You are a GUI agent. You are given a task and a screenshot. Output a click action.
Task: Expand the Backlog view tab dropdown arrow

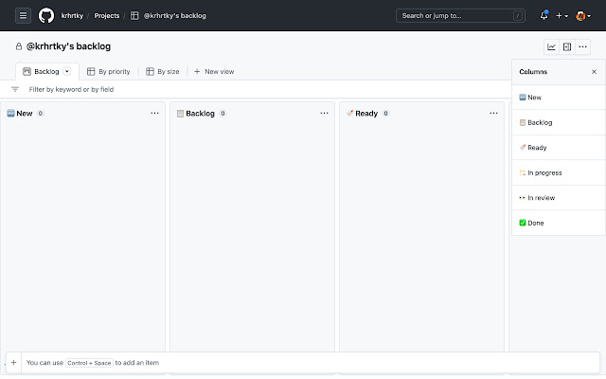click(67, 71)
